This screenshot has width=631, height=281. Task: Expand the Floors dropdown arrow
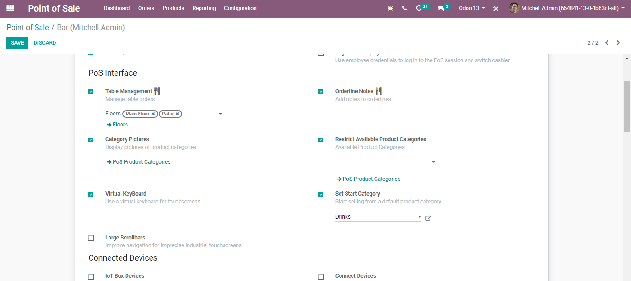(220, 114)
